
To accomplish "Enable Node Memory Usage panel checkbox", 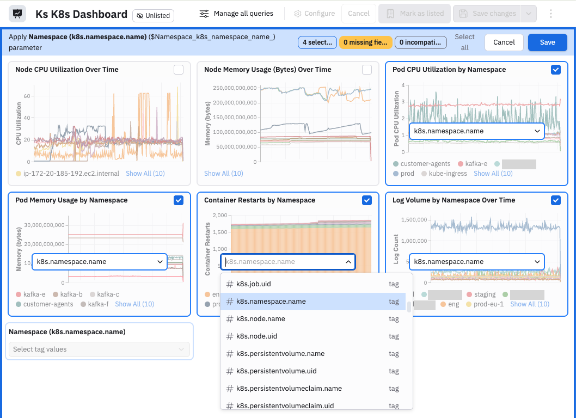I will [366, 70].
